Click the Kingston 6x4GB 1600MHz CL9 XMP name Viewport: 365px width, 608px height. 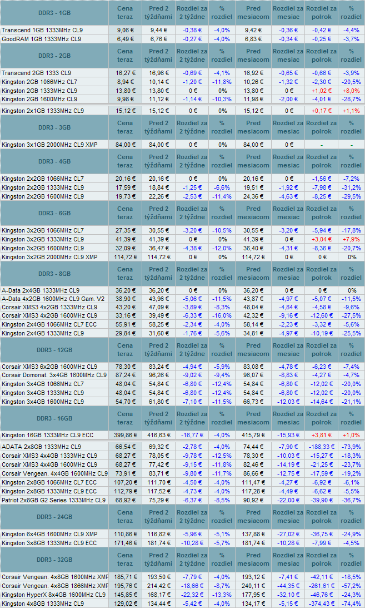click(x=49, y=535)
